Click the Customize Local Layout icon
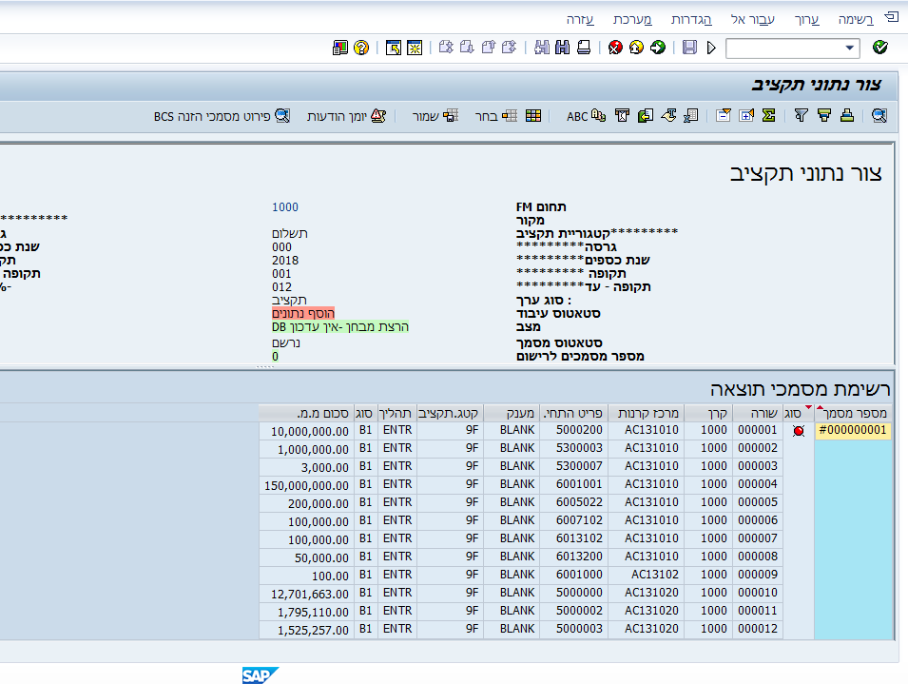The image size is (908, 684). click(340, 48)
